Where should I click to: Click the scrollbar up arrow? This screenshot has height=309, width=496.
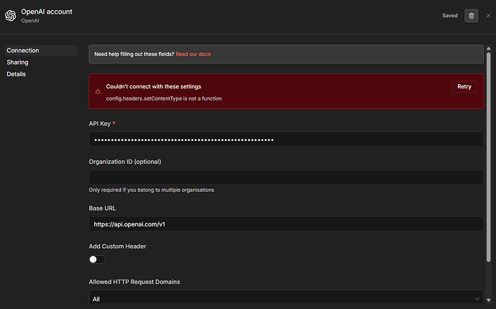[x=488, y=48]
